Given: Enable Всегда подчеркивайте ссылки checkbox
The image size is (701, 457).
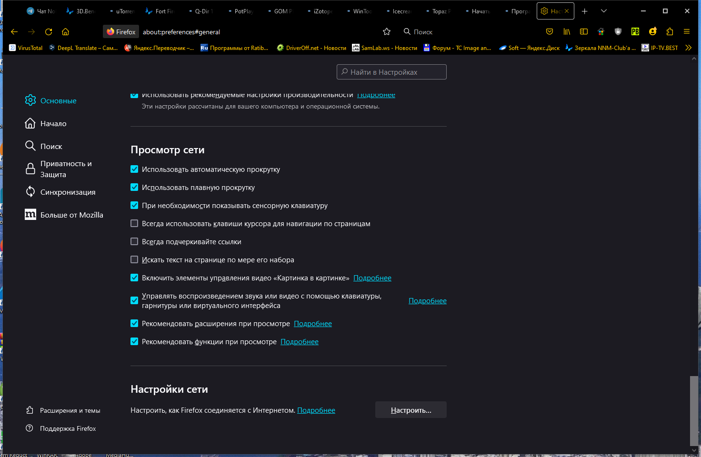Looking at the screenshot, I should [134, 241].
